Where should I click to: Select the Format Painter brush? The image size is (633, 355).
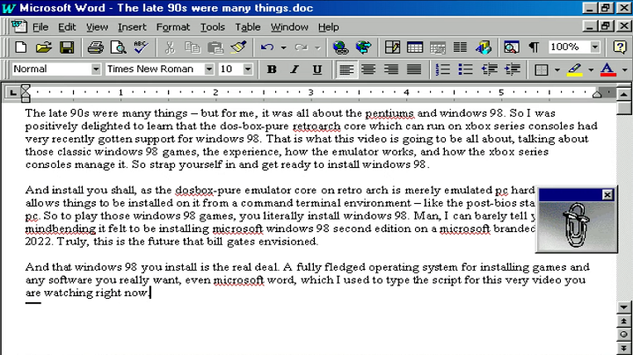point(238,47)
